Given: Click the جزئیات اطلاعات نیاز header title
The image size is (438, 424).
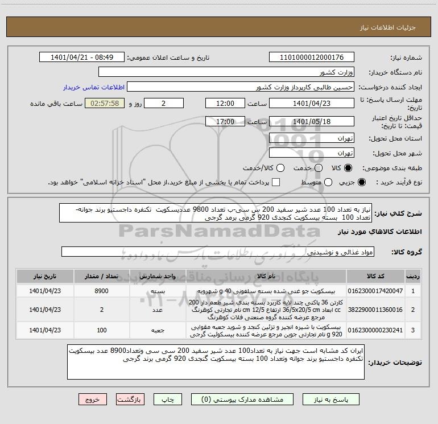Looking at the screenshot, I should [387, 27].
